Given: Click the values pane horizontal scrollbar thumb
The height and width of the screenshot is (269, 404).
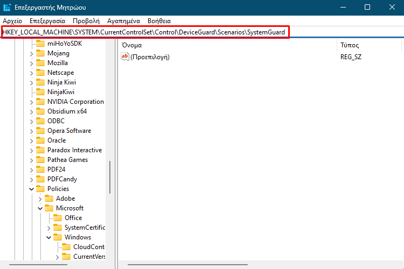Looking at the screenshot, I should (187, 264).
